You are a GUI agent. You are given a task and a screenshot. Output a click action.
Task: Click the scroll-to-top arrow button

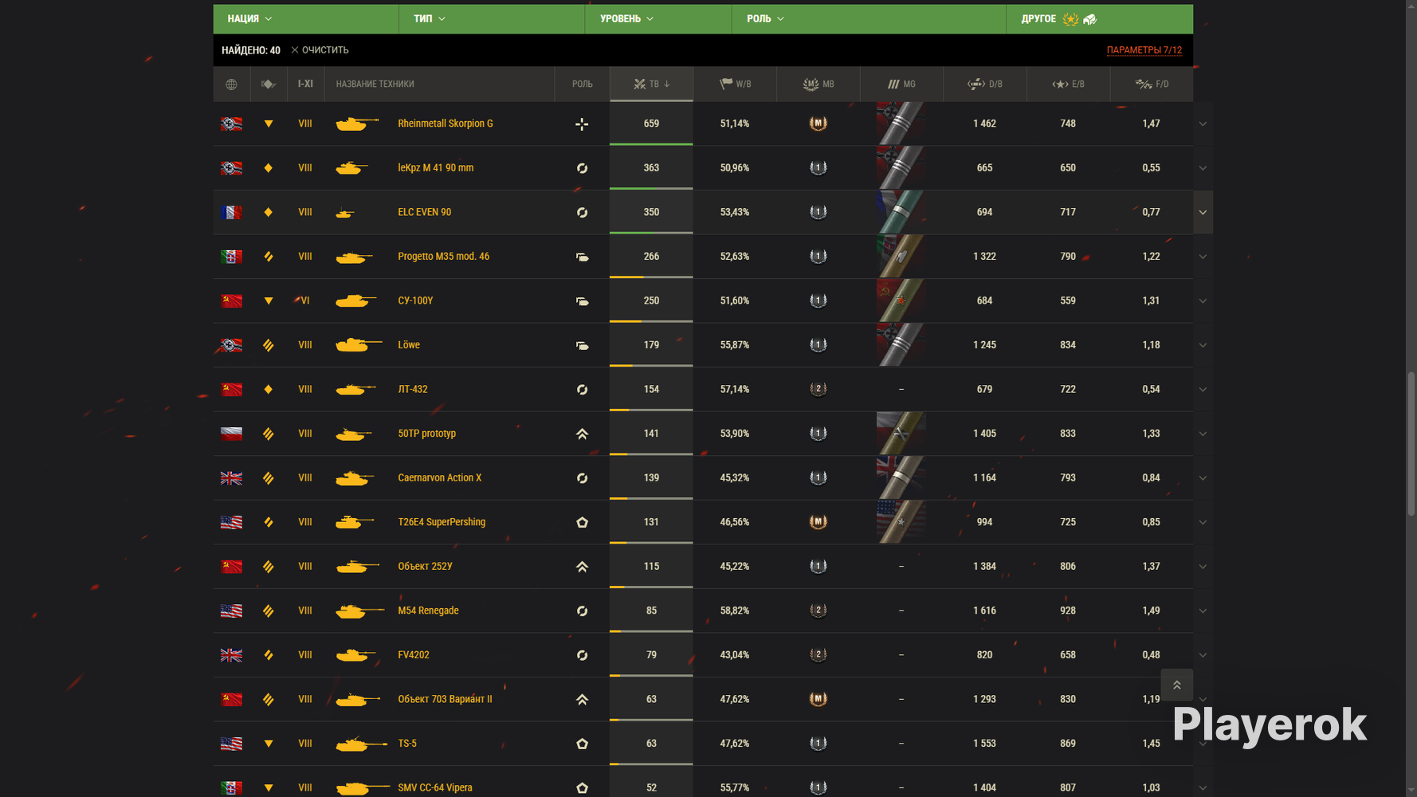click(1177, 685)
